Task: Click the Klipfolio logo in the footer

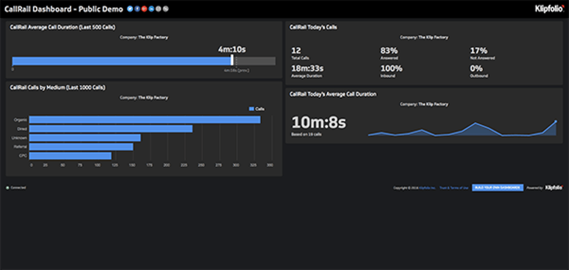Action: pos(554,188)
